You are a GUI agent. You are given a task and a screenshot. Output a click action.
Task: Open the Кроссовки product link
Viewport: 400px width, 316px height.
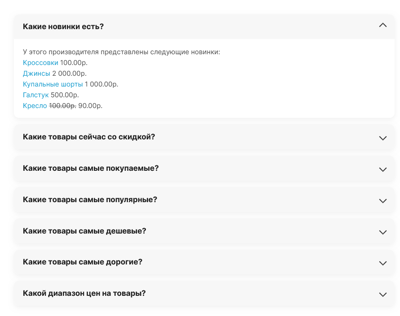(x=40, y=63)
